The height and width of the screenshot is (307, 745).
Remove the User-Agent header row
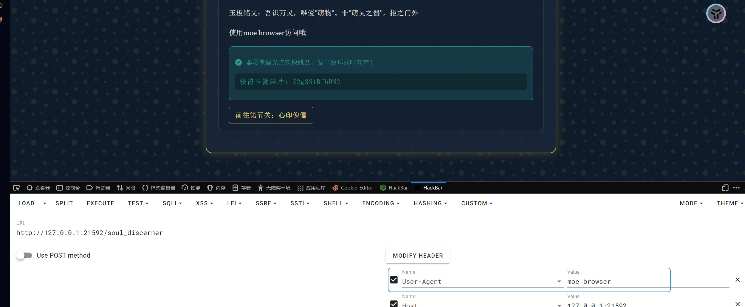(x=738, y=280)
